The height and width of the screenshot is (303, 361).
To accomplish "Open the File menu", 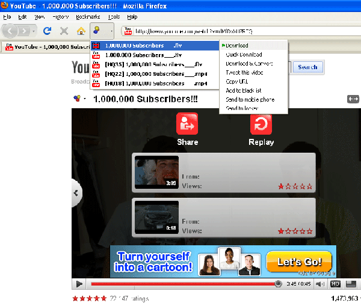I will (x=7, y=17).
